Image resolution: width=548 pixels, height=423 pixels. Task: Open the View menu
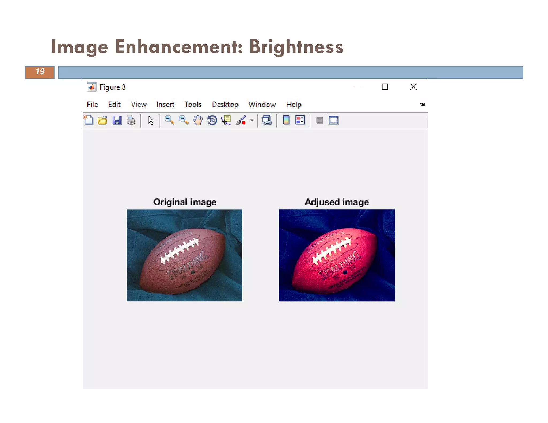[x=139, y=105]
